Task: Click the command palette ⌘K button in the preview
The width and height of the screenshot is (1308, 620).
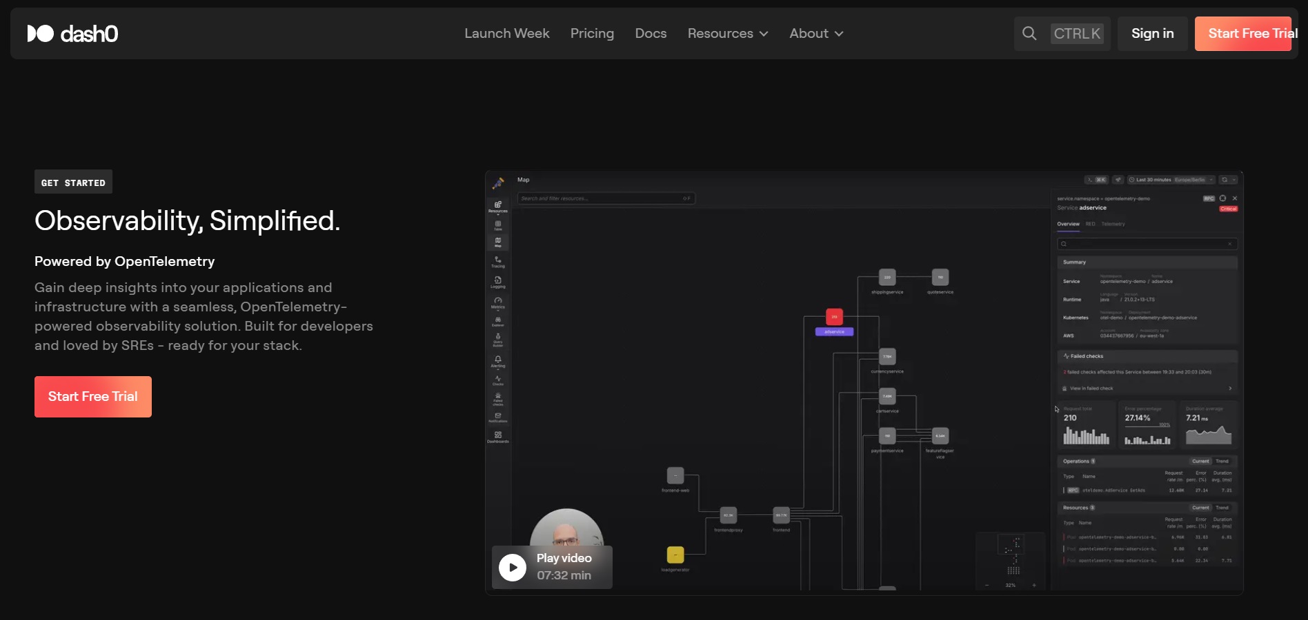Action: (1097, 180)
